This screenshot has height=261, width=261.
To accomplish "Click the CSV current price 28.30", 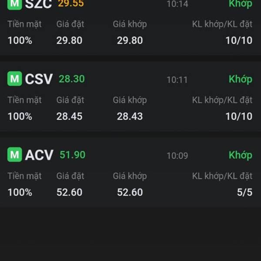I will point(72,79).
